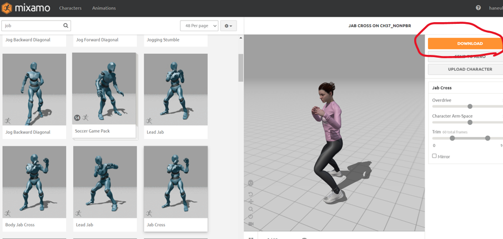Select the Lead Jab thumbnail beside Body Jab Cross
Screen dimensions: 503x239
(x=105, y=182)
